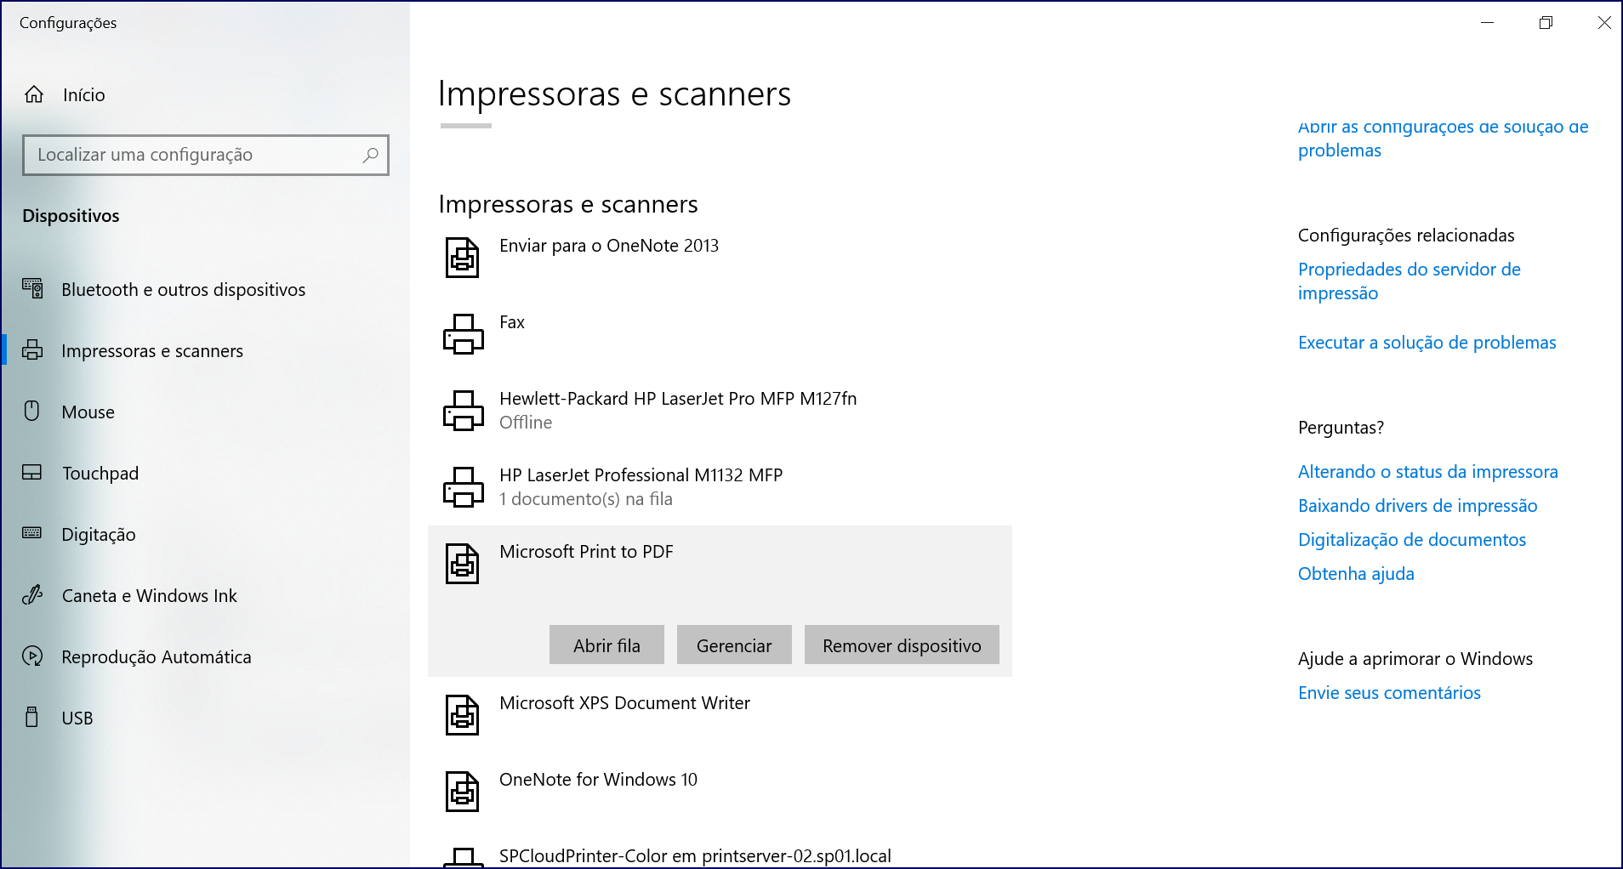Focus the Localizar uma configuração search box
This screenshot has width=1623, height=869.
(x=206, y=155)
